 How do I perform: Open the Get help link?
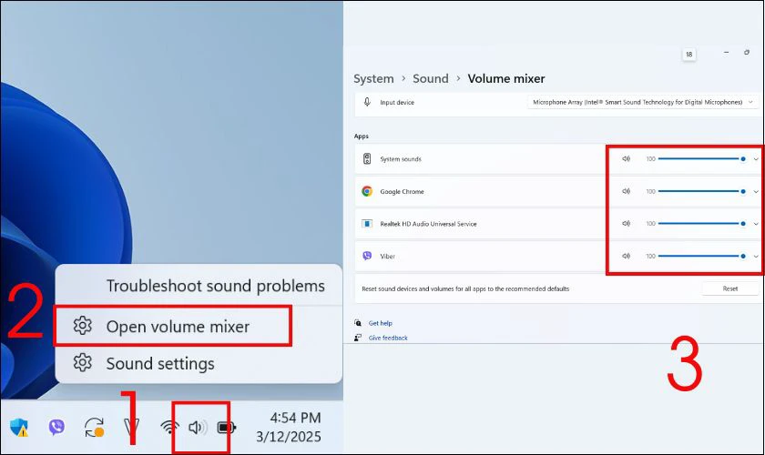point(380,323)
